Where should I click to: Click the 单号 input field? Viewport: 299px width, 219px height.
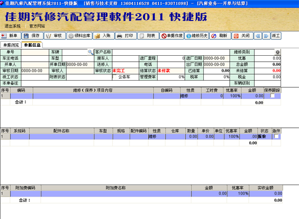(x=35, y=52)
